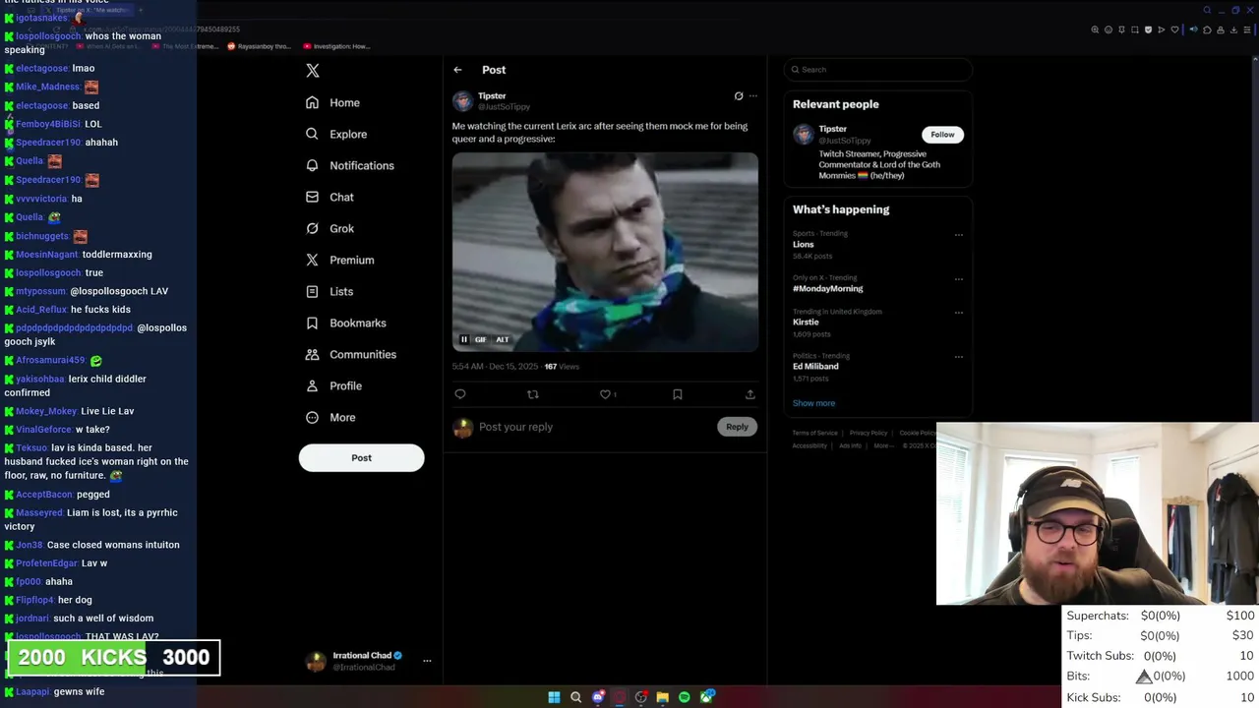Click the Profile icon in sidebar

click(x=312, y=385)
